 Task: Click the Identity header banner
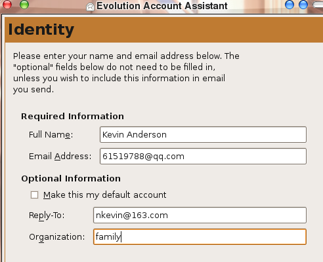tap(163, 29)
